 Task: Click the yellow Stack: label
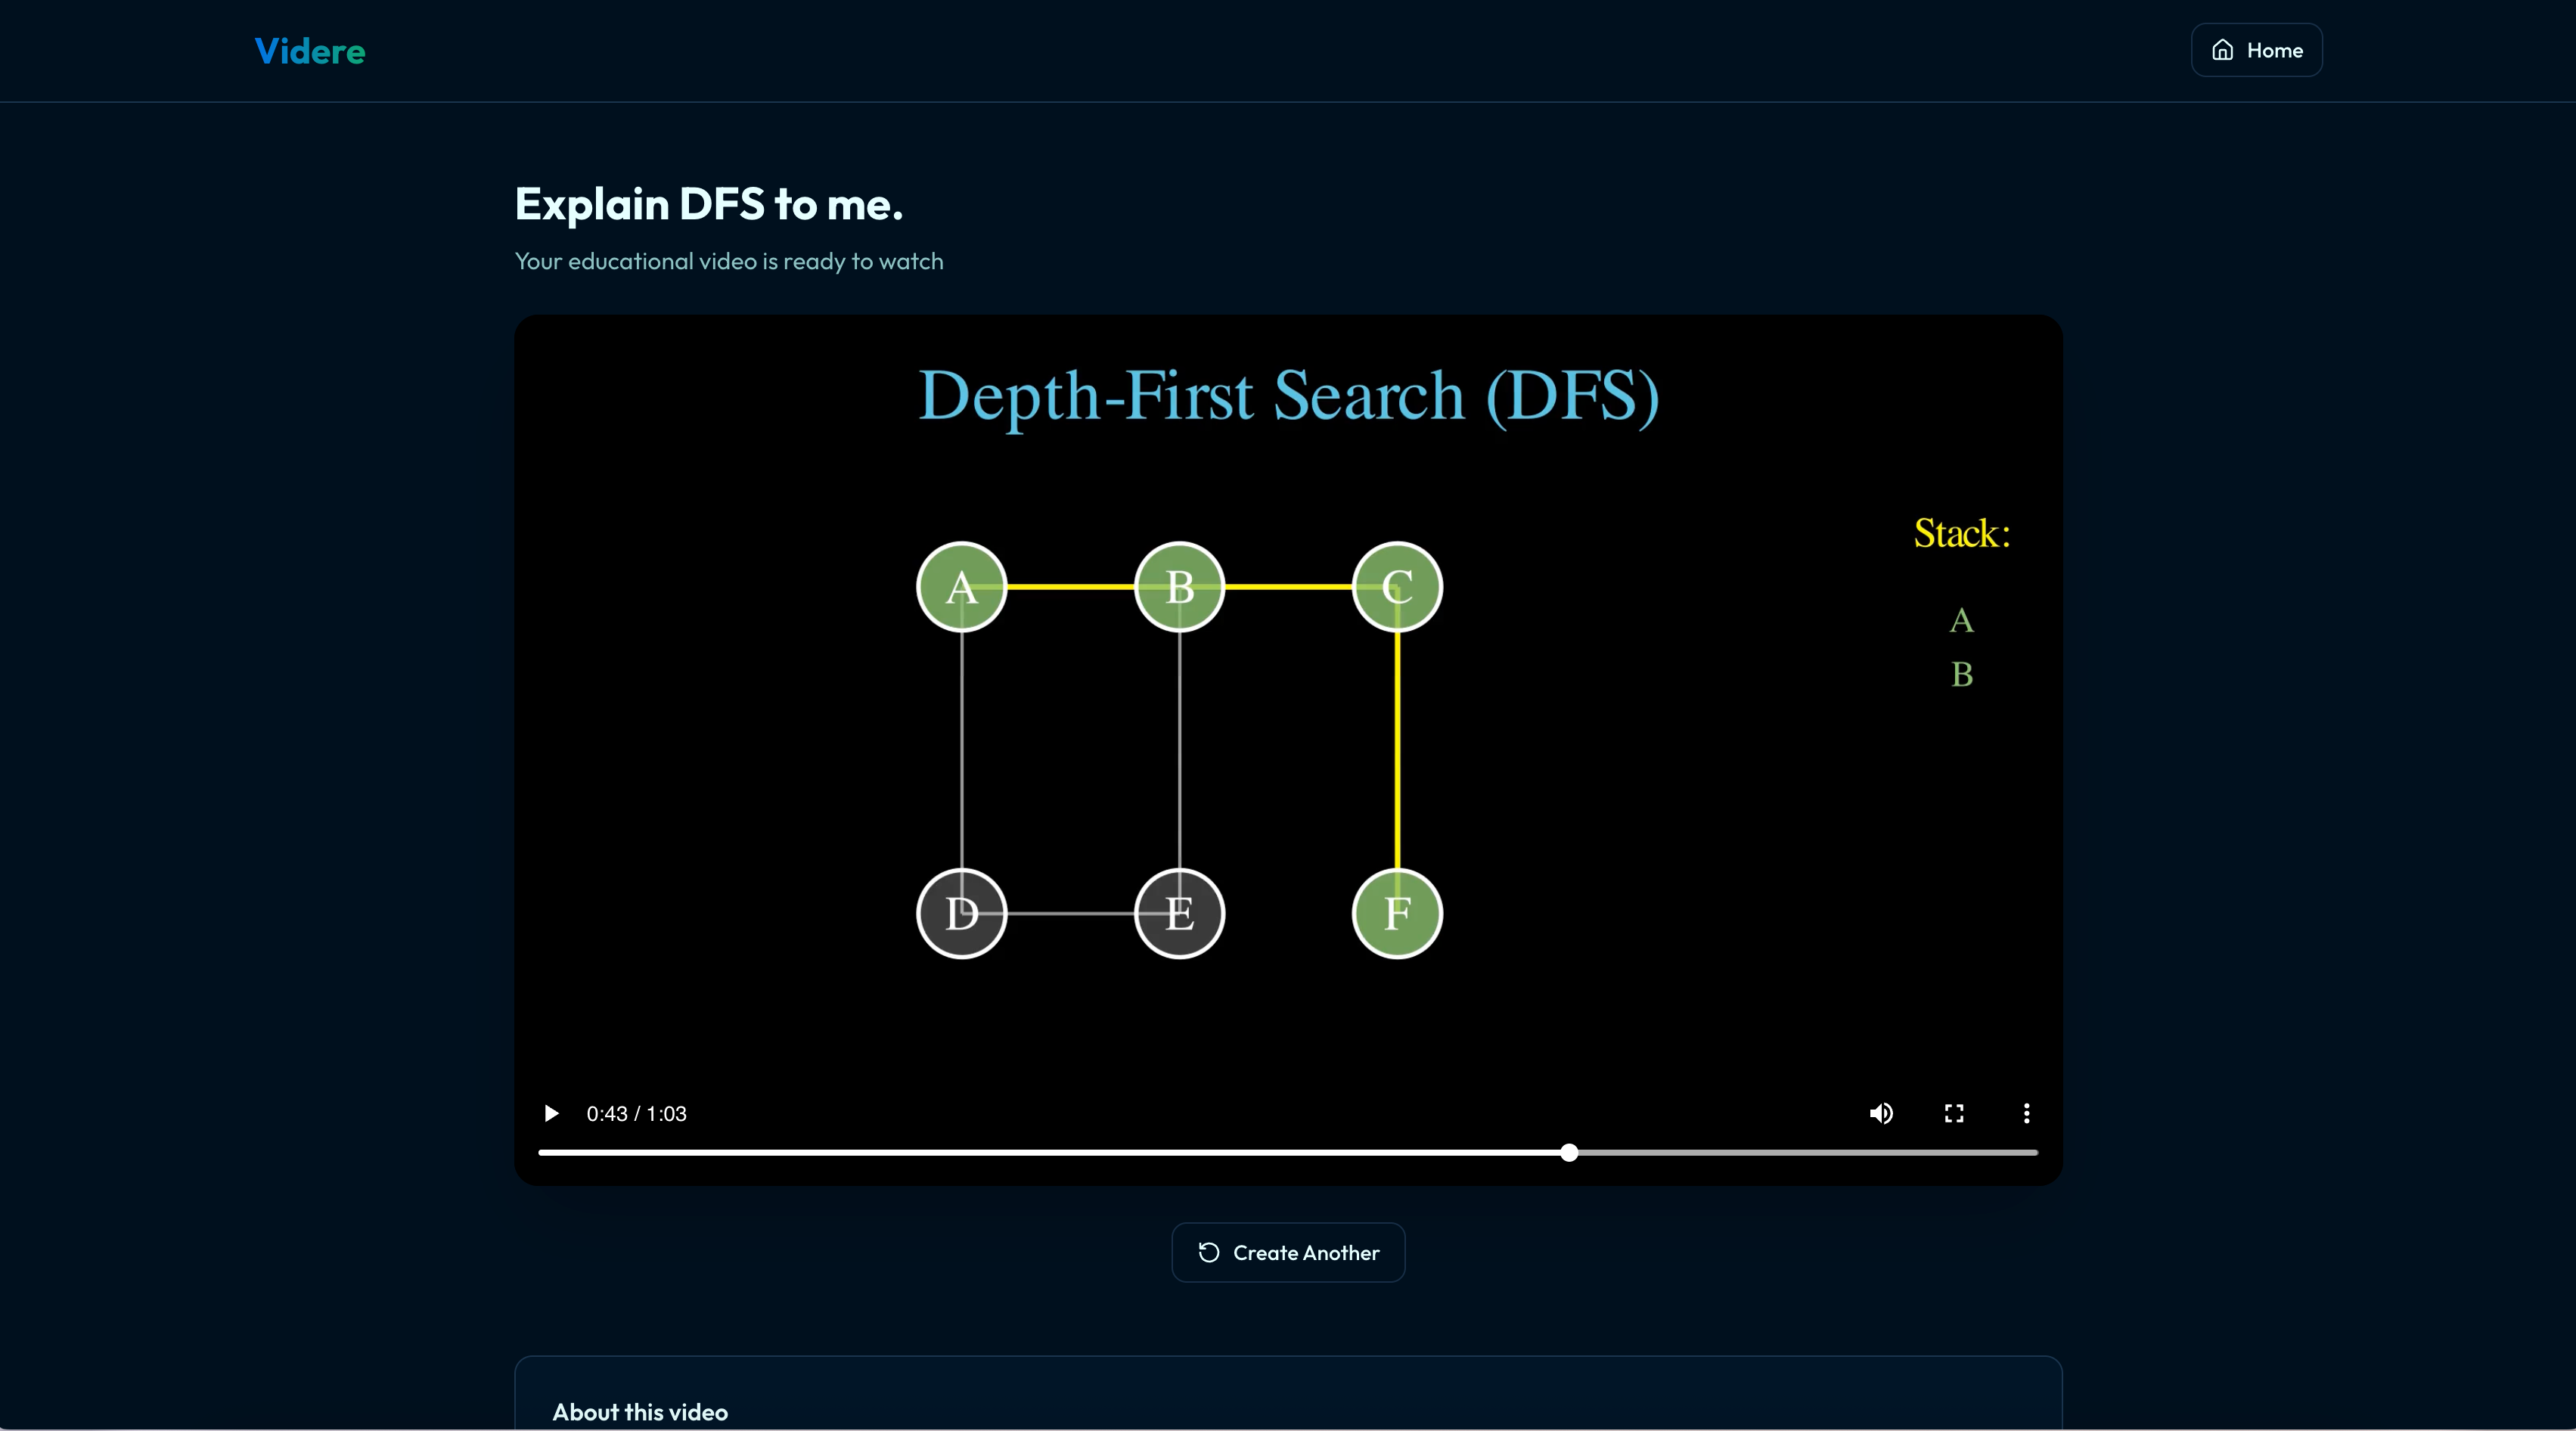pyautogui.click(x=1961, y=533)
